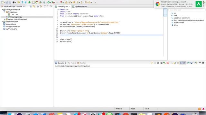
Task: Maximize the Console panel
Action: click(203, 63)
